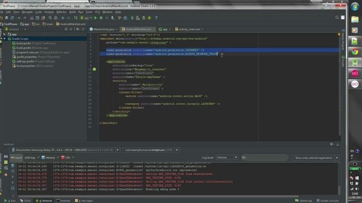The image size is (362, 203).
Task: Open the Windows Start orb
Action: click(355, 6)
